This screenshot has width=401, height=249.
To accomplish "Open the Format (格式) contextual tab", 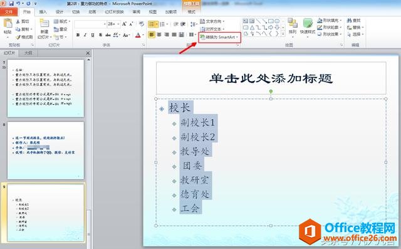I will (x=191, y=12).
